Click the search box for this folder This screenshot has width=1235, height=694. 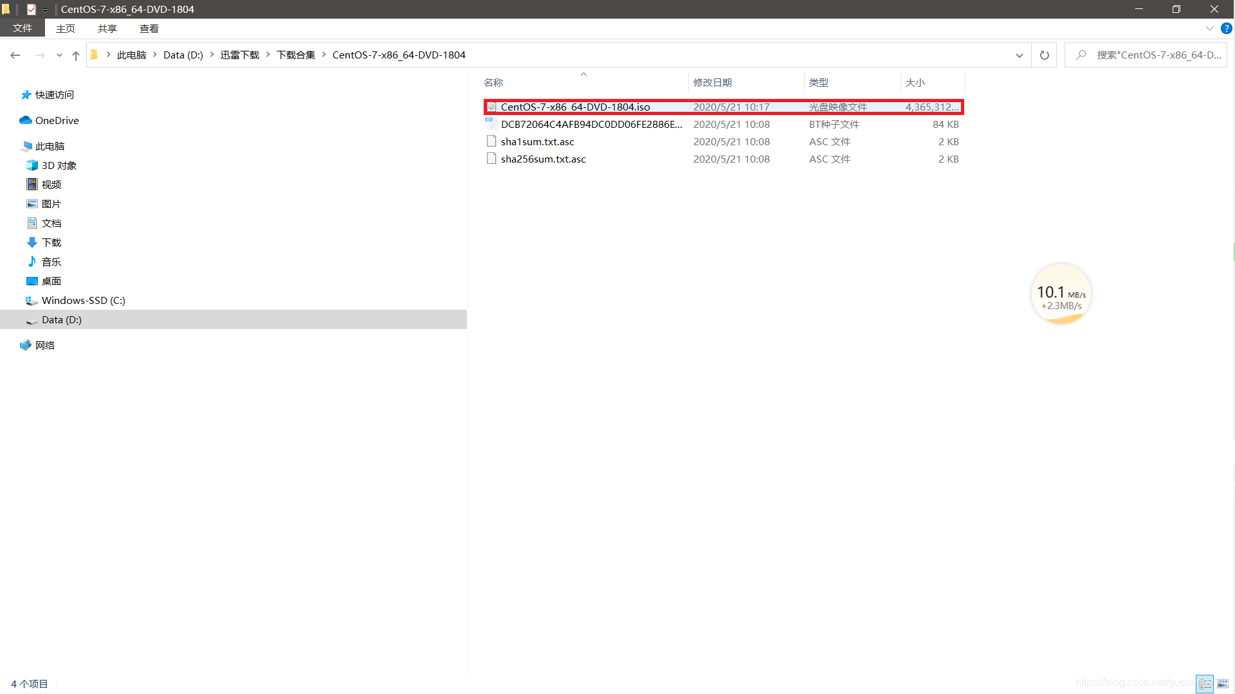[1146, 55]
